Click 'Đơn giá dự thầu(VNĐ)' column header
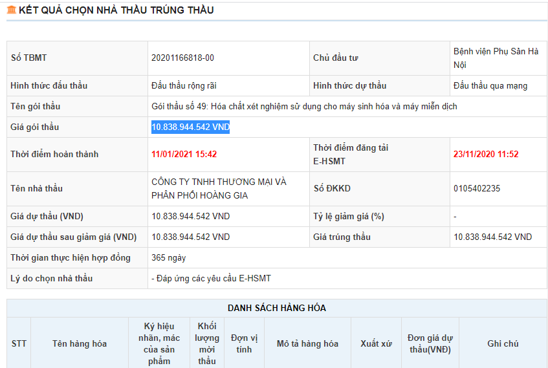548x368 pixels. [x=430, y=343]
